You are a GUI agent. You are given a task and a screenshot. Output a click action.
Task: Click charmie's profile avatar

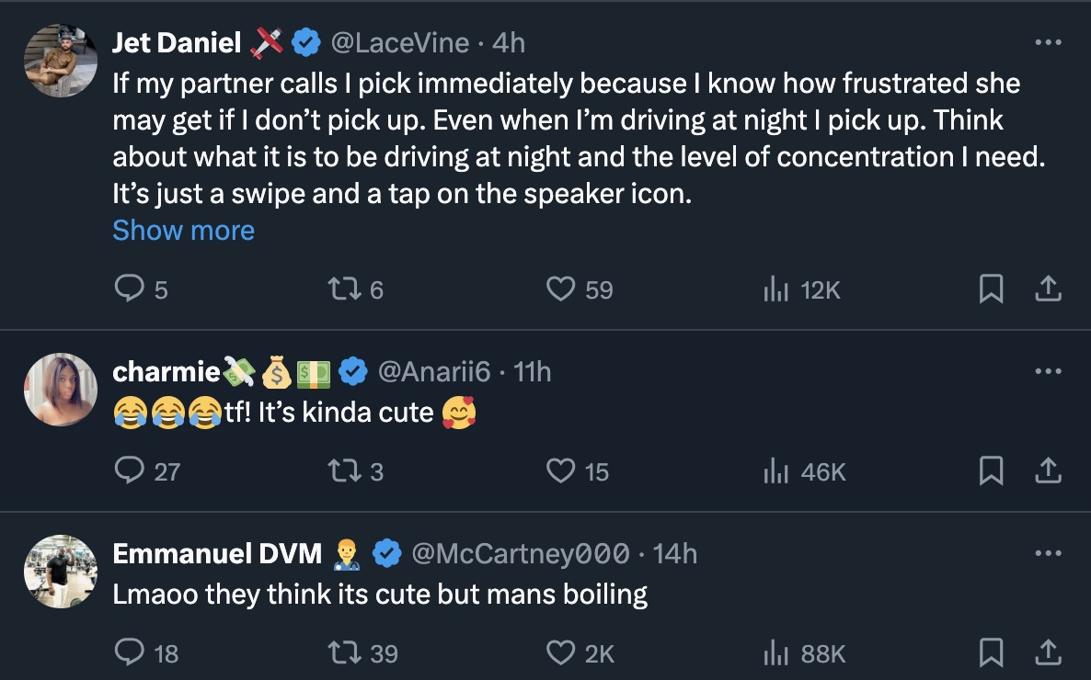coord(61,390)
